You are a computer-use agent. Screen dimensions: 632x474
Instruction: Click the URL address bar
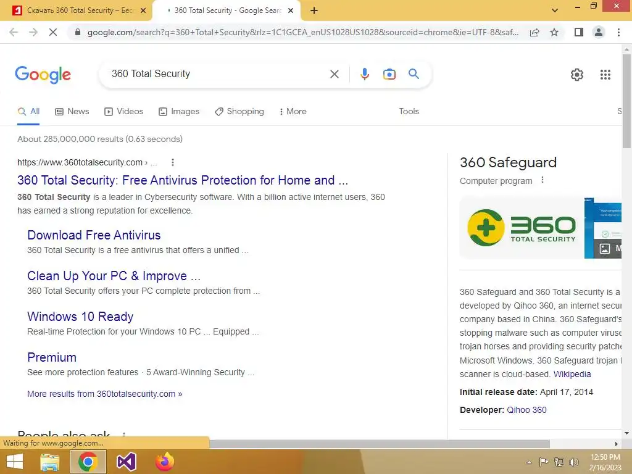302,32
